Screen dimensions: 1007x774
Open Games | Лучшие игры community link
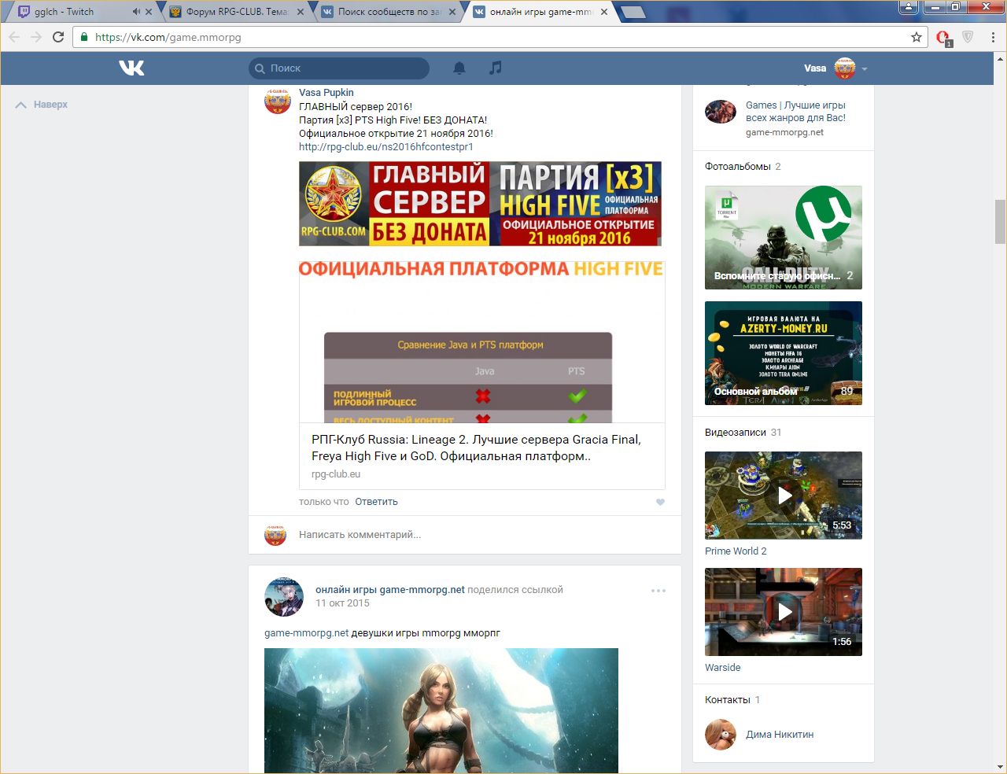[x=795, y=112]
